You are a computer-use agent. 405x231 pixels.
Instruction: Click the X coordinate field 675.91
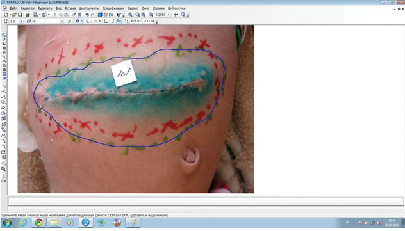pos(136,21)
